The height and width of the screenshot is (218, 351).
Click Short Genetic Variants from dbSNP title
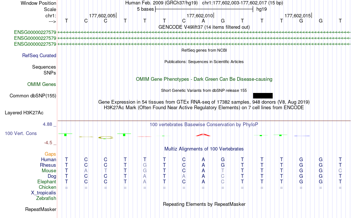(x=204, y=90)
